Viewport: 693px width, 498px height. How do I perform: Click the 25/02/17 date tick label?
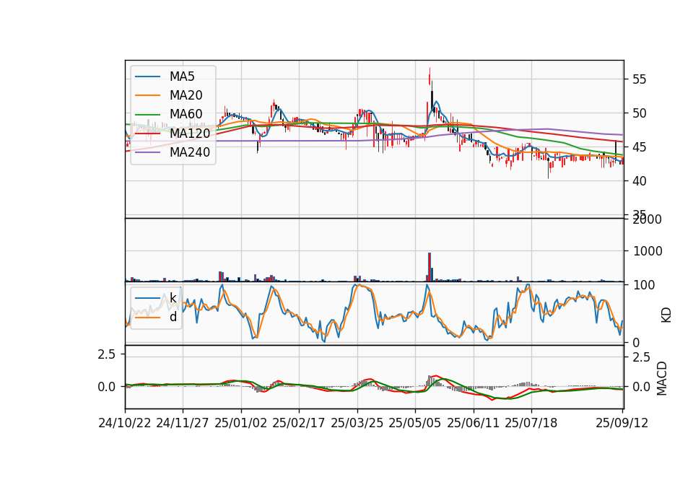pyautogui.click(x=299, y=423)
